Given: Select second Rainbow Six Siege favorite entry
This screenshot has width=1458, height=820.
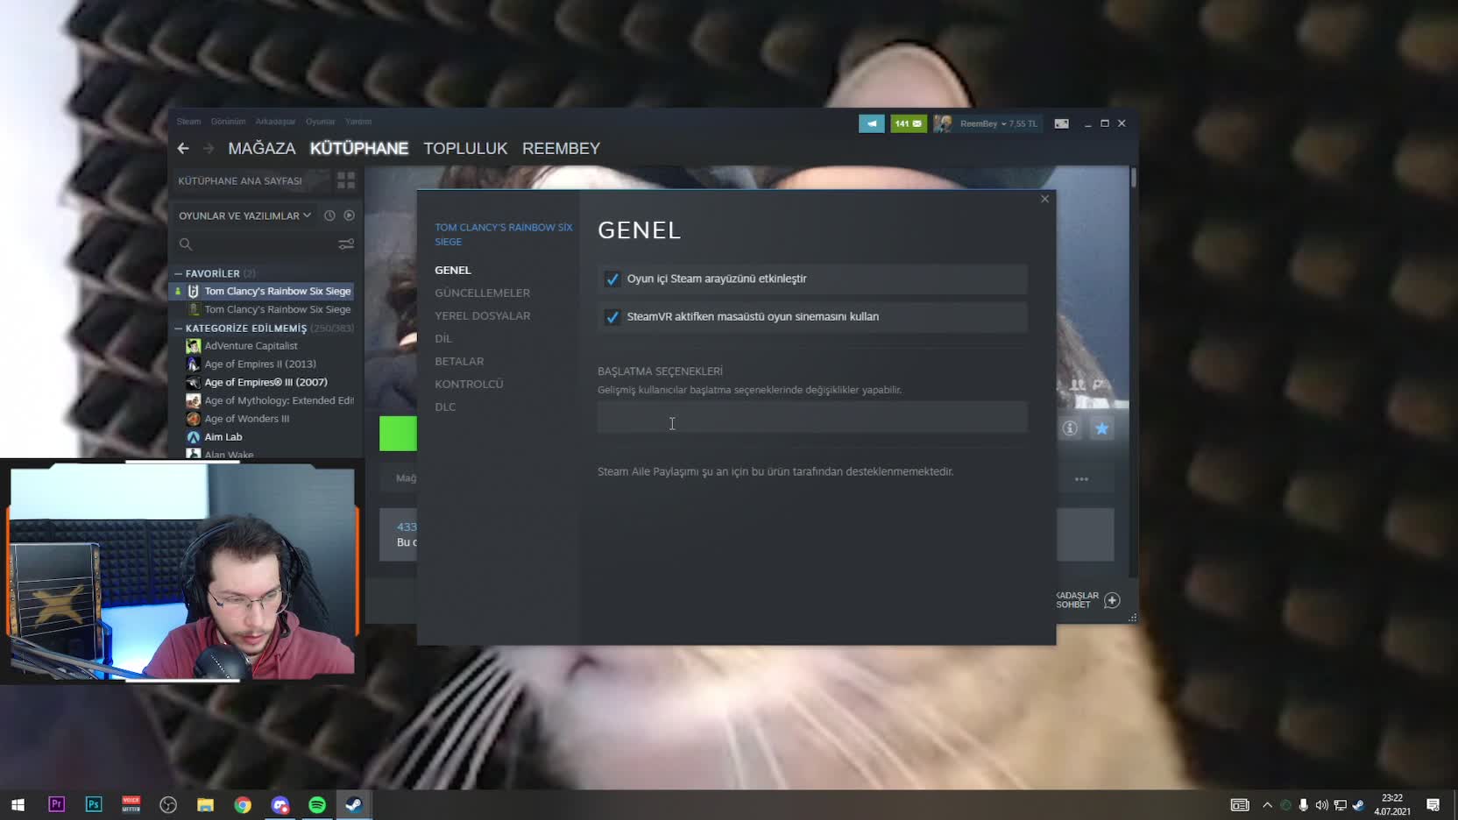Looking at the screenshot, I should [x=263, y=309].
